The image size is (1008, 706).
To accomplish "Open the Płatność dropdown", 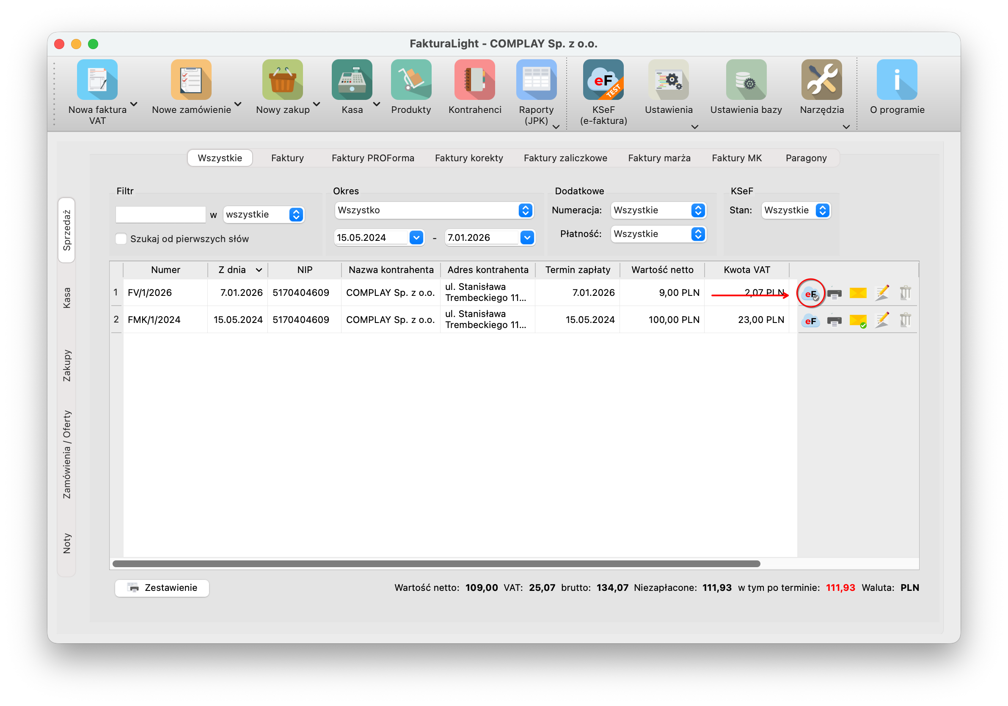I will click(x=658, y=234).
